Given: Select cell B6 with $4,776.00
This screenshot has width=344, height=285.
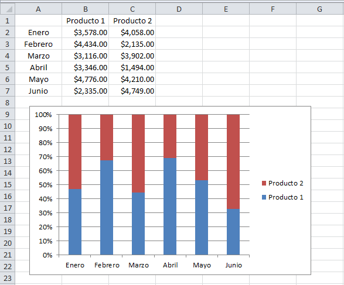Looking at the screenshot, I should (86, 79).
